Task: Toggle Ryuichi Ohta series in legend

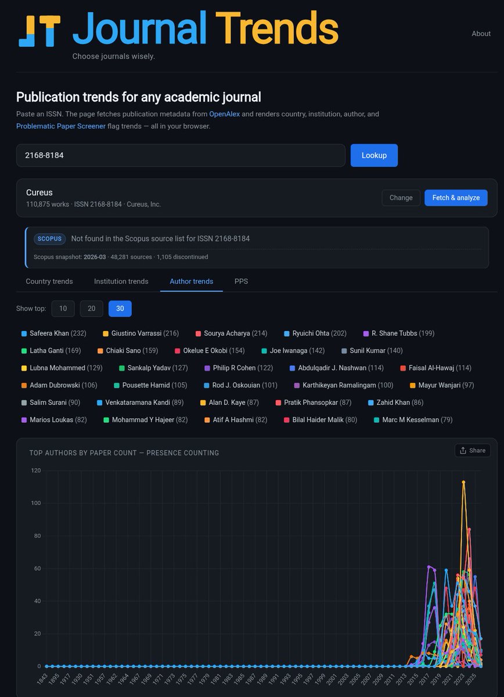Action: click(x=315, y=333)
